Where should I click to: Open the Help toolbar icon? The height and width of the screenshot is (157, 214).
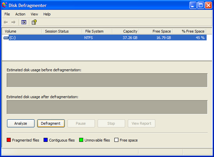click(34, 22)
